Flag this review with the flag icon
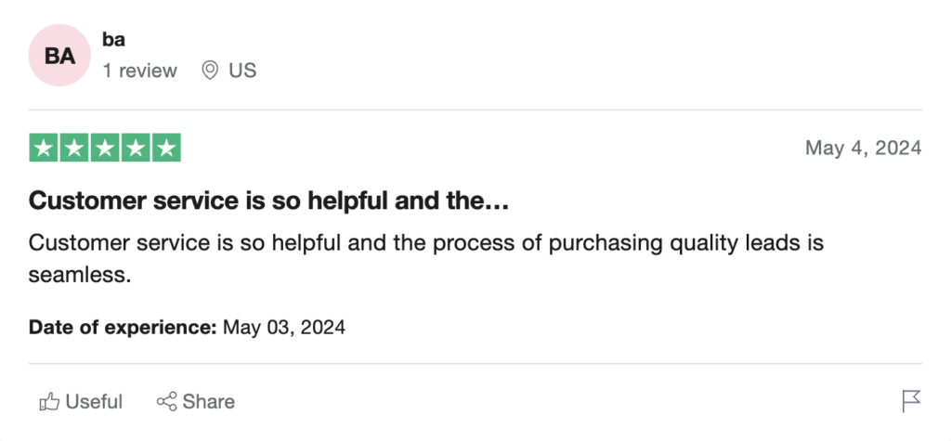 coord(911,401)
